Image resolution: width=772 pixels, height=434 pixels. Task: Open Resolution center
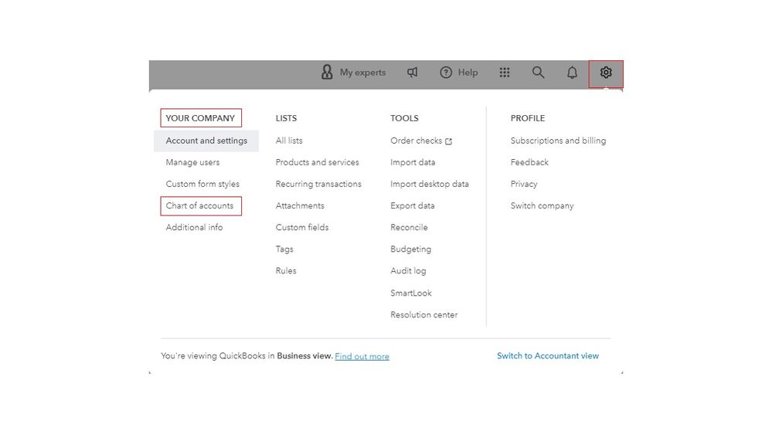(423, 314)
